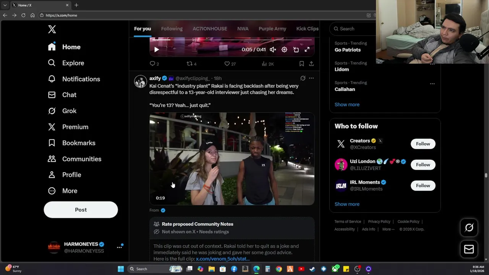The height and width of the screenshot is (275, 489).
Task: Toggle picture-in-picture for the top video
Action: [296, 50]
